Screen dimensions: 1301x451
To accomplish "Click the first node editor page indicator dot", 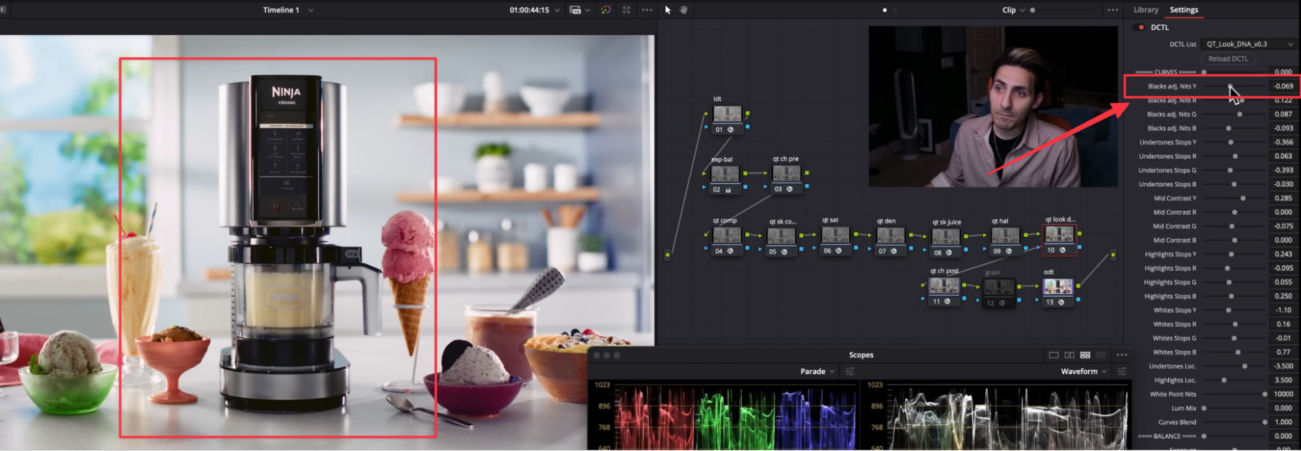I will point(884,10).
